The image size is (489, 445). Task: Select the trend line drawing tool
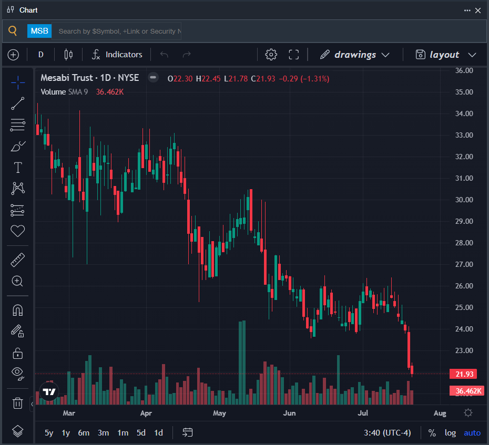tap(17, 104)
